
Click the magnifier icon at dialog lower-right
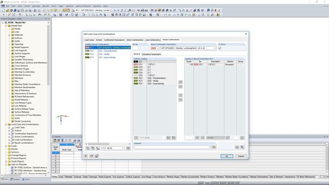pyautogui.click(x=242, y=147)
